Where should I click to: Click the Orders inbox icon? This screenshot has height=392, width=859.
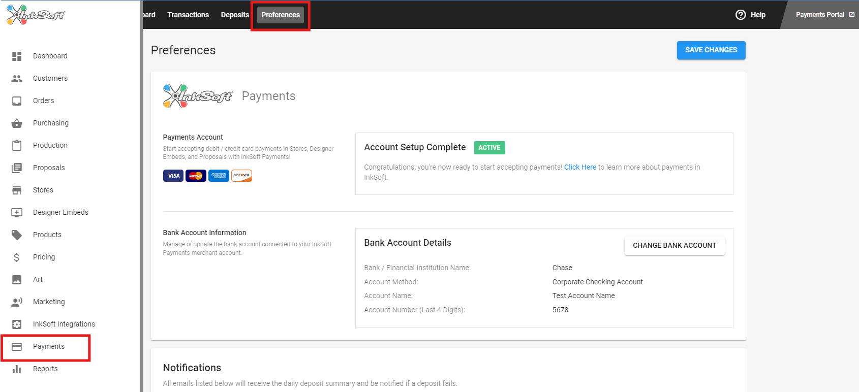[17, 101]
